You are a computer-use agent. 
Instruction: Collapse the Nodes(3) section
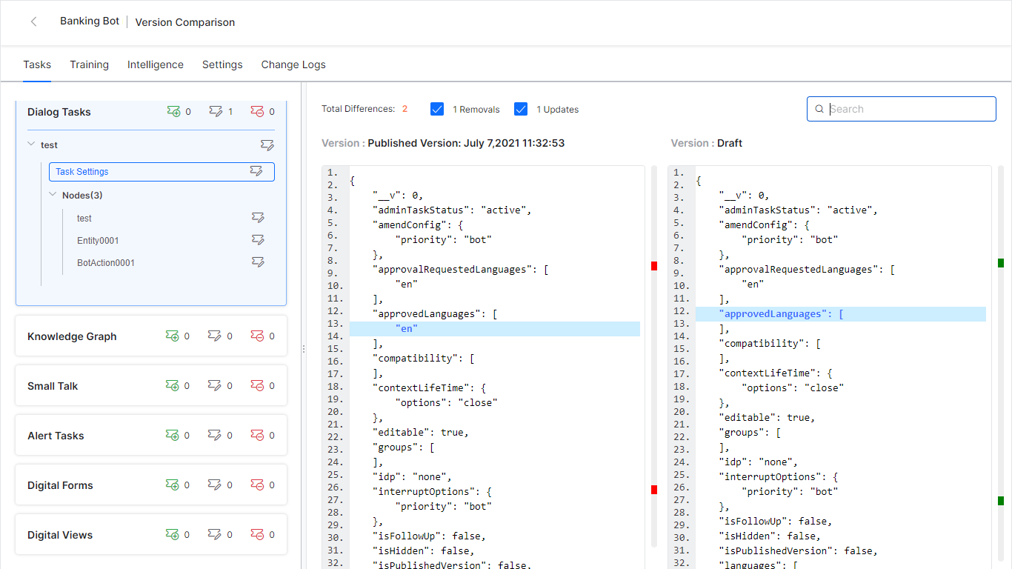[x=52, y=195]
